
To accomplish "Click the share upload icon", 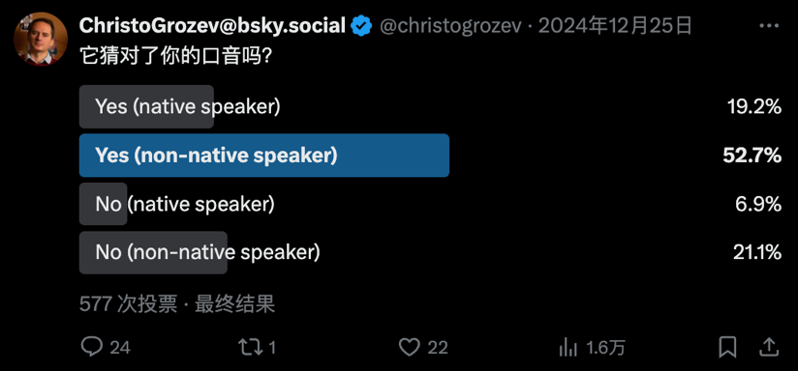I will coord(769,347).
